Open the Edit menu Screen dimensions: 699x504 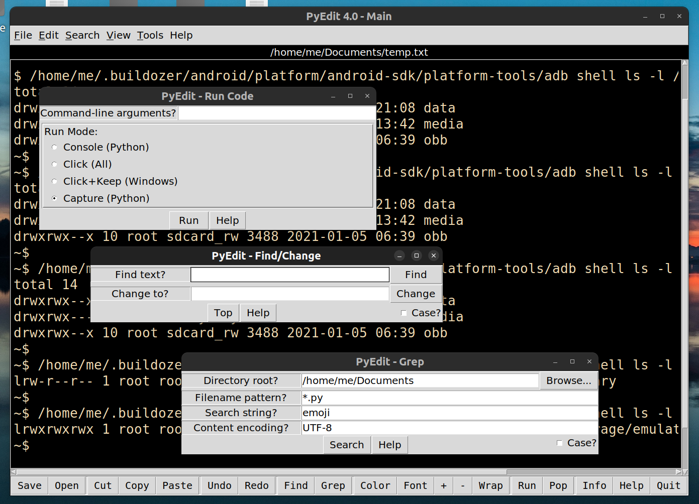49,35
